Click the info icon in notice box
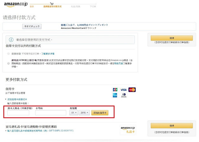Viewport: 199px width, 142px height. [x=11, y=40]
